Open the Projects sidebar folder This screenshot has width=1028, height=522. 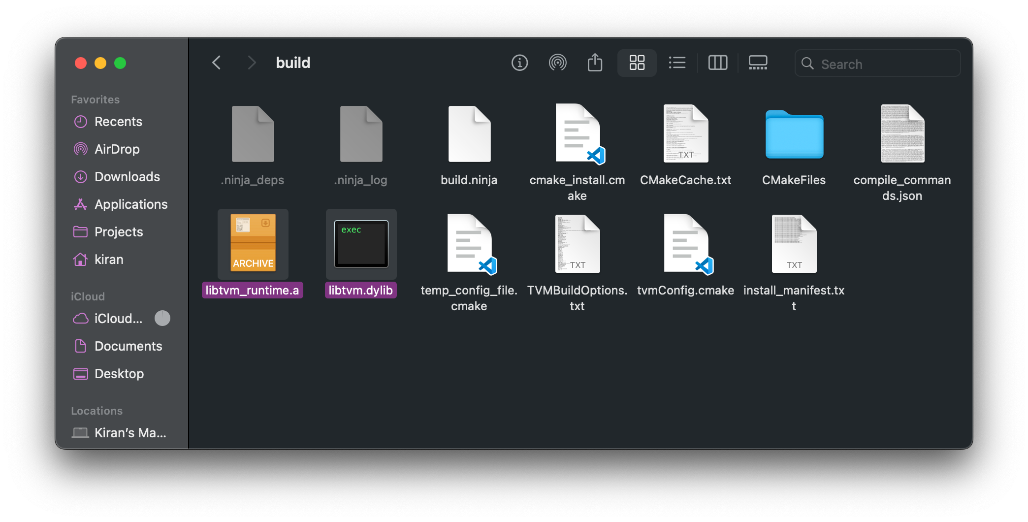[x=119, y=232]
